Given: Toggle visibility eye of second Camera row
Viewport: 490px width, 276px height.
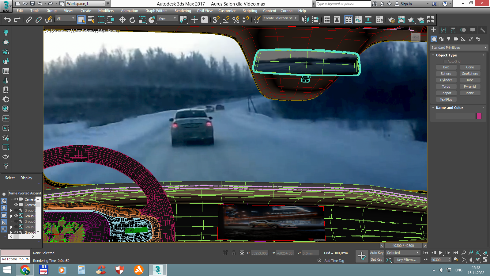Looking at the screenshot, I should coord(16,205).
